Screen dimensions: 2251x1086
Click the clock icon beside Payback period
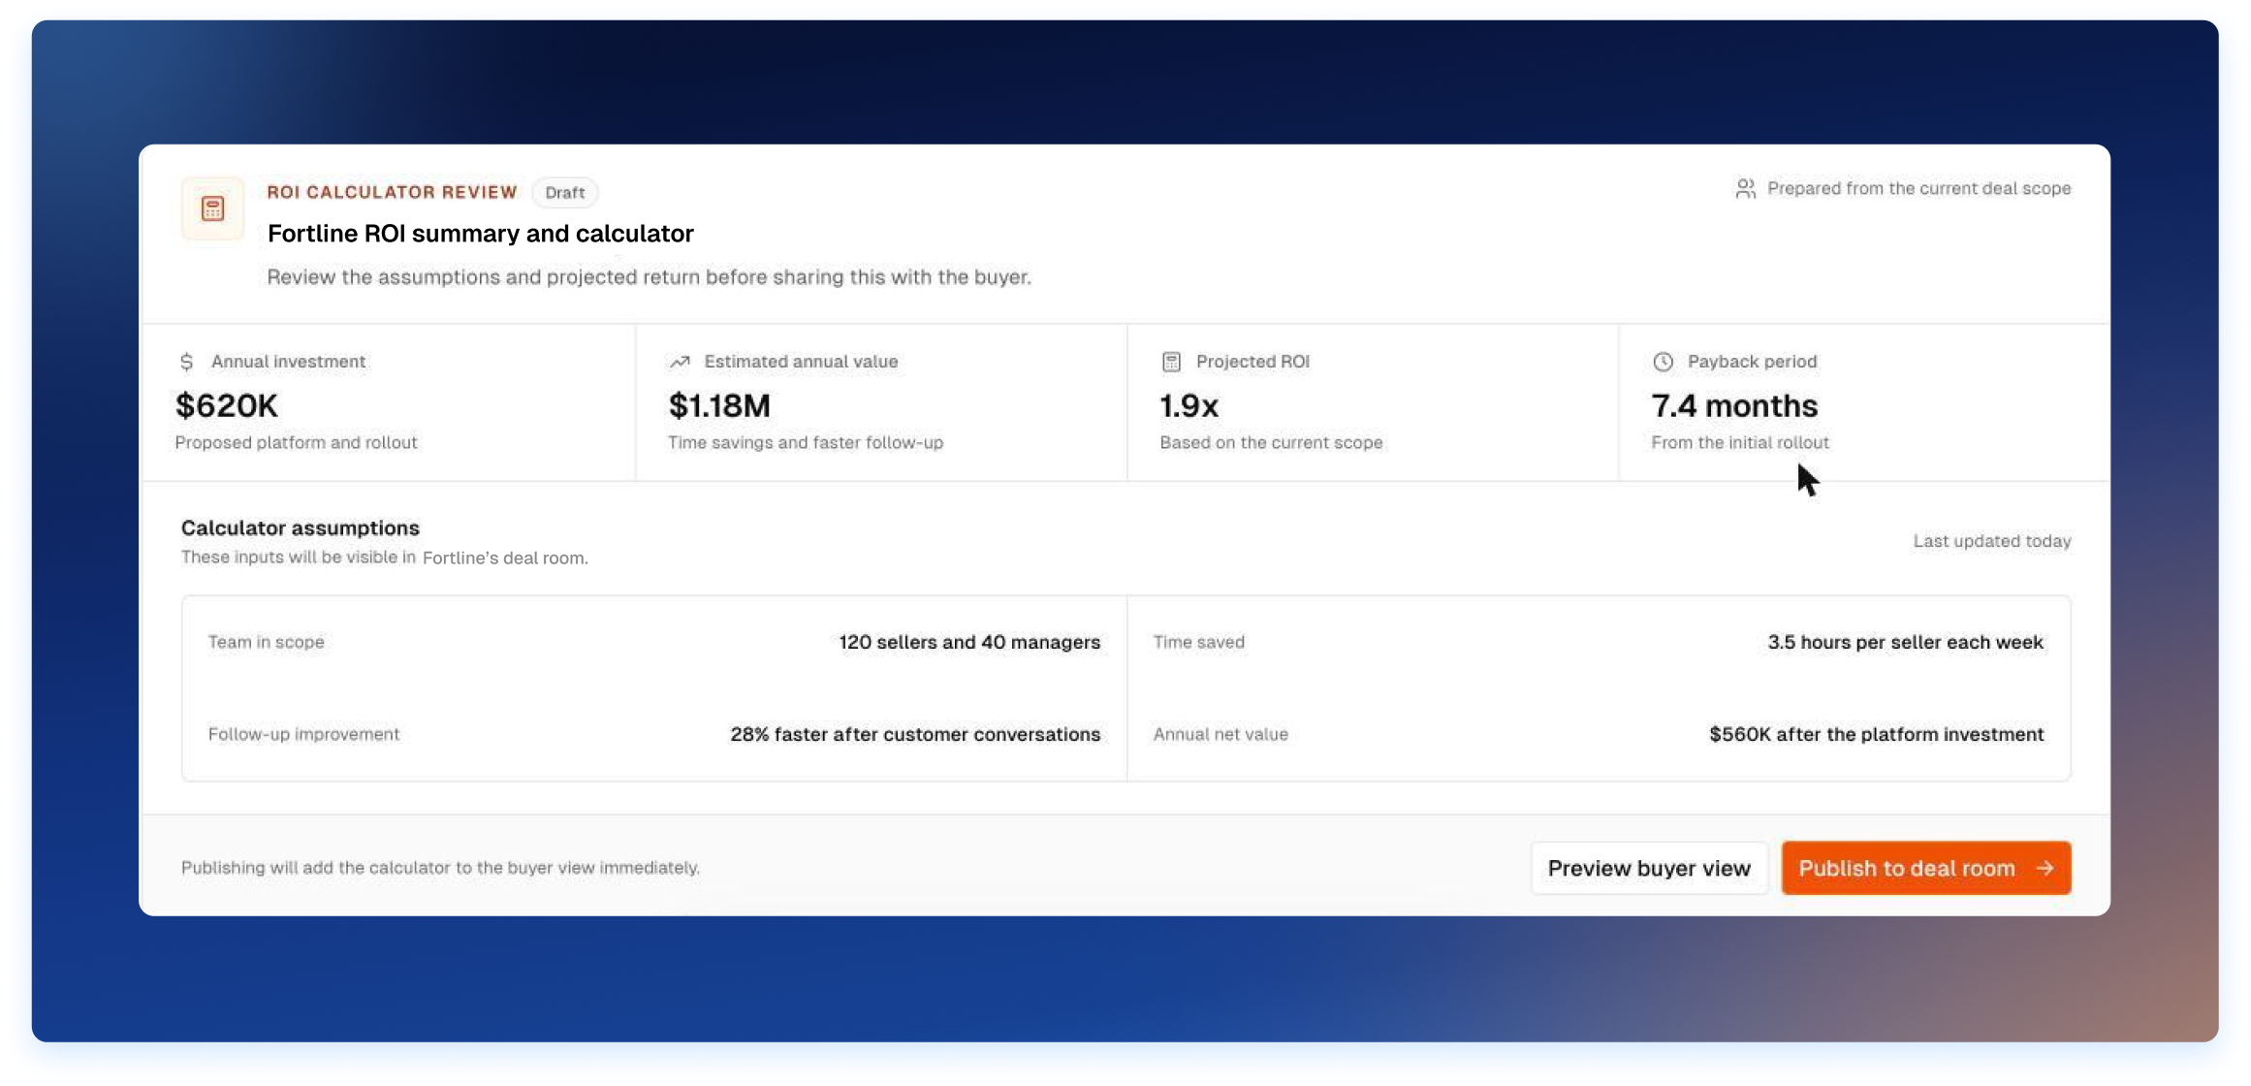coord(1663,362)
